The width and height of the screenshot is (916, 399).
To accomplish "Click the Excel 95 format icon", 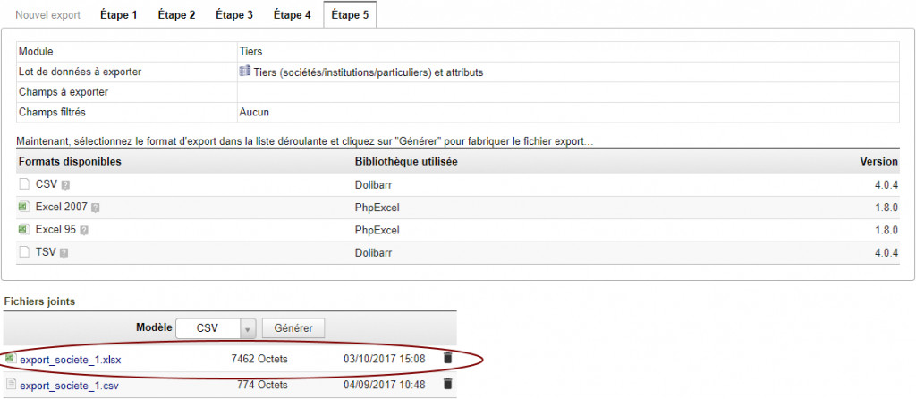I will pyautogui.click(x=24, y=230).
